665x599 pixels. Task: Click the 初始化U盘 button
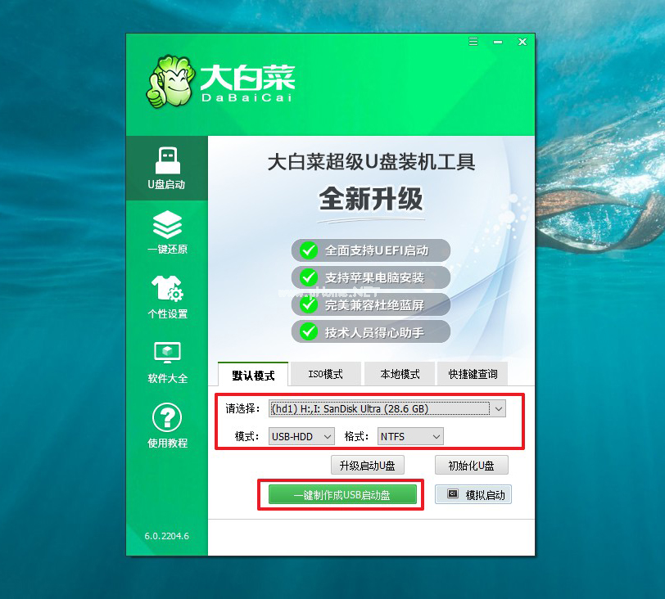coord(472,465)
